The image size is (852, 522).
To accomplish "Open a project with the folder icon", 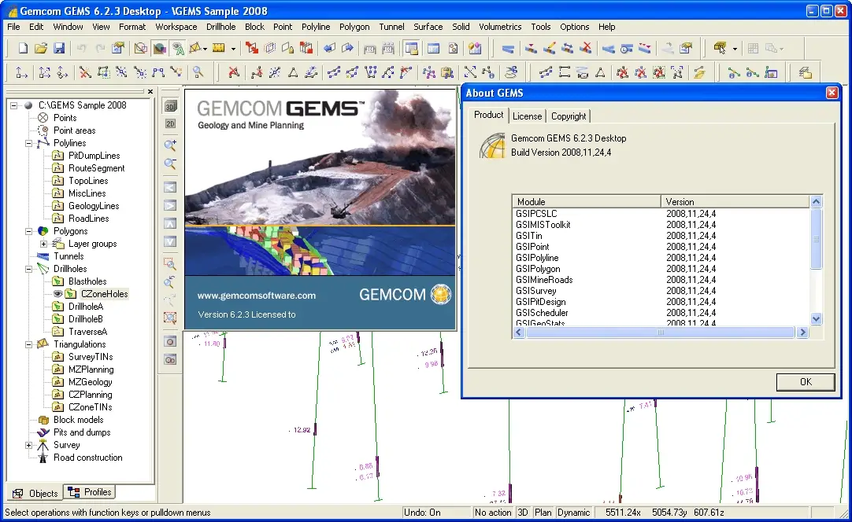I will point(41,49).
